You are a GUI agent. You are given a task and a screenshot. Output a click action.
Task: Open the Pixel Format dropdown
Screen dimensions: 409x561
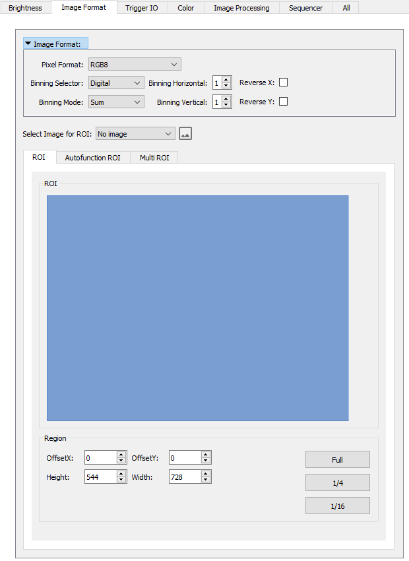click(x=135, y=65)
